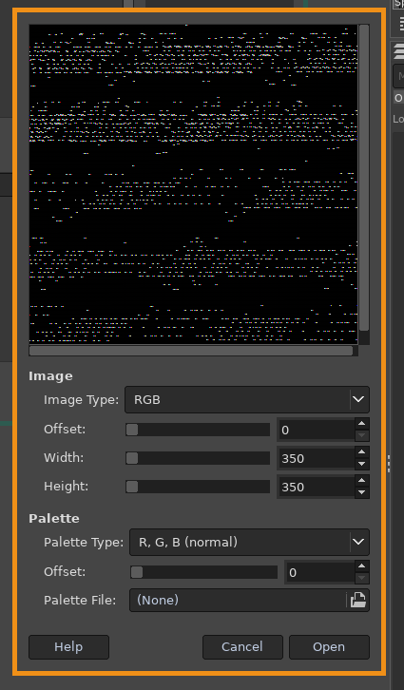
Task: Click the preview's vertical scrollbar
Action: click(364, 178)
